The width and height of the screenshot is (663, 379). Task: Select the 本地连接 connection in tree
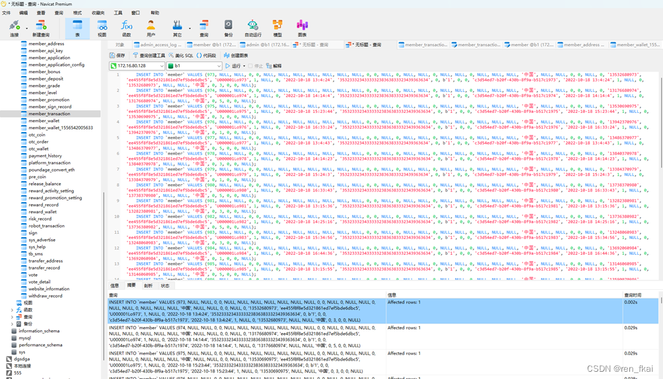[22, 366]
